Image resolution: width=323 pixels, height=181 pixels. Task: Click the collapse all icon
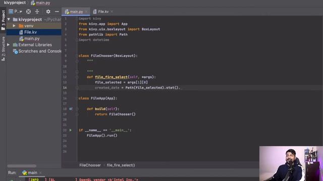pyautogui.click(x=37, y=12)
